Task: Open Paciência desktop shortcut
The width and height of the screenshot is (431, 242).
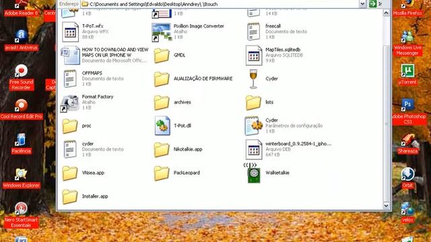Action: (21, 140)
